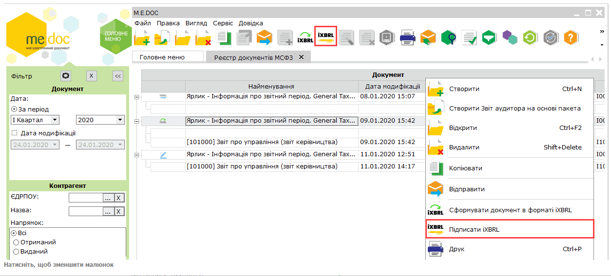The width and height of the screenshot is (611, 276).
Task: Click the printer icon in toolbar
Action: [407, 37]
